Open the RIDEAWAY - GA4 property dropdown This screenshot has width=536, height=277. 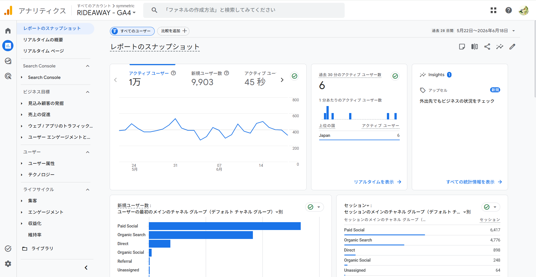pos(106,13)
